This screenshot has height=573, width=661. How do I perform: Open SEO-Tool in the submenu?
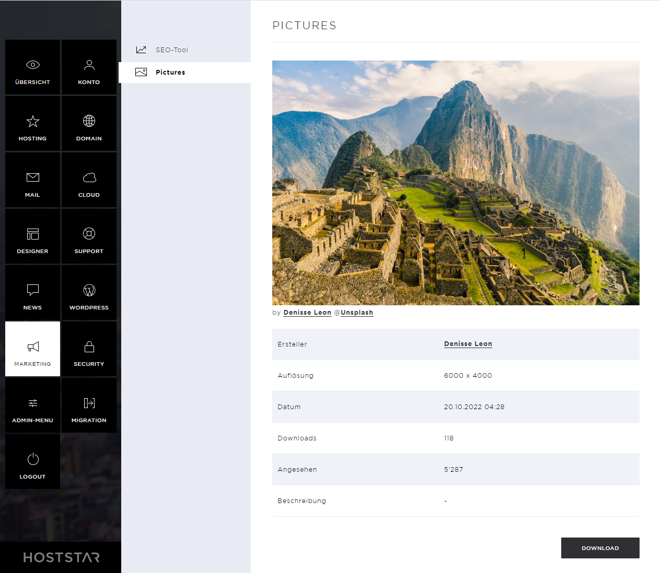(x=172, y=50)
